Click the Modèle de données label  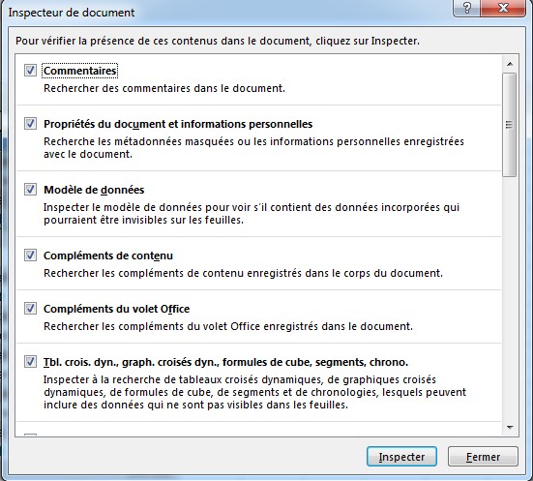(x=94, y=190)
